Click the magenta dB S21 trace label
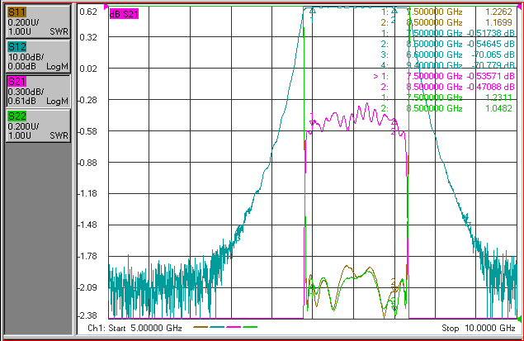This screenshot has width=524, height=341. (x=124, y=14)
